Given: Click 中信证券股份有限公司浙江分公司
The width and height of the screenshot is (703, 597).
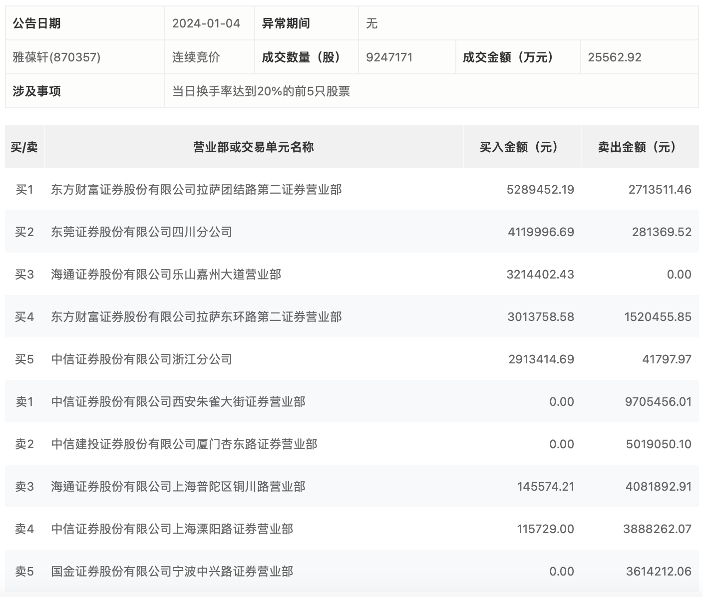Looking at the screenshot, I should 142,359.
